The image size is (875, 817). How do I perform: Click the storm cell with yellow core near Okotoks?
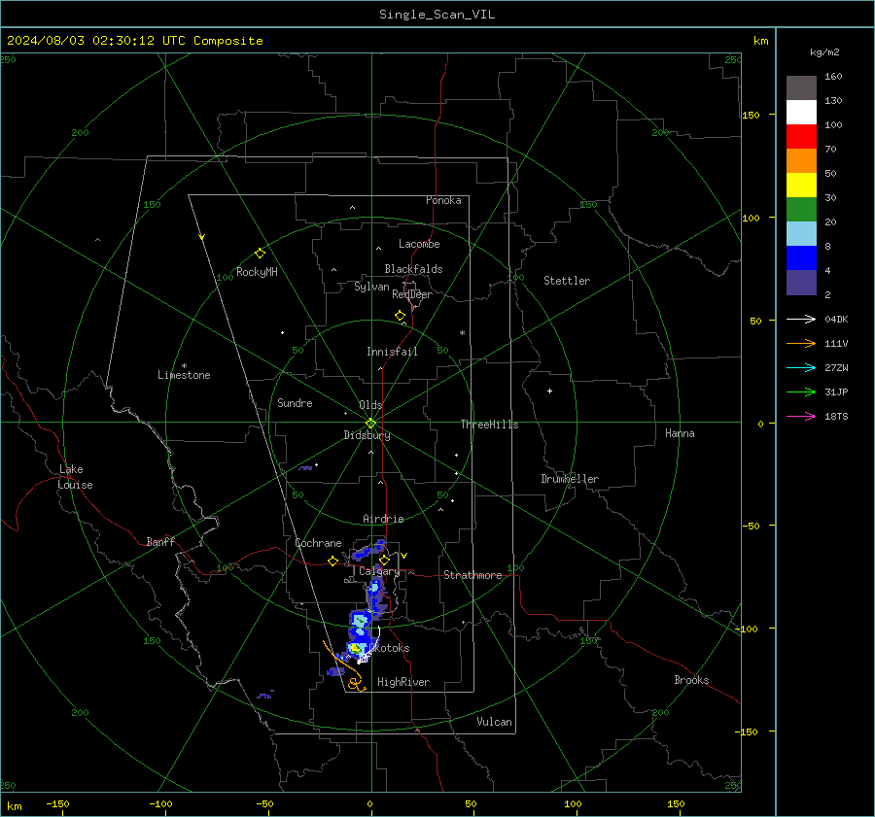[356, 649]
